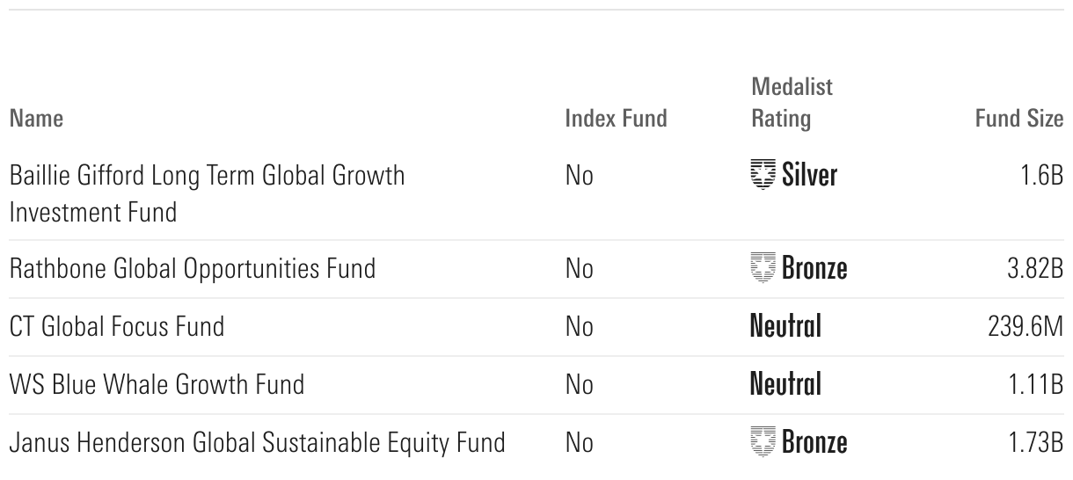Click the Neutral rating for CT Global Focus
The image size is (1073, 480).
[x=785, y=327]
